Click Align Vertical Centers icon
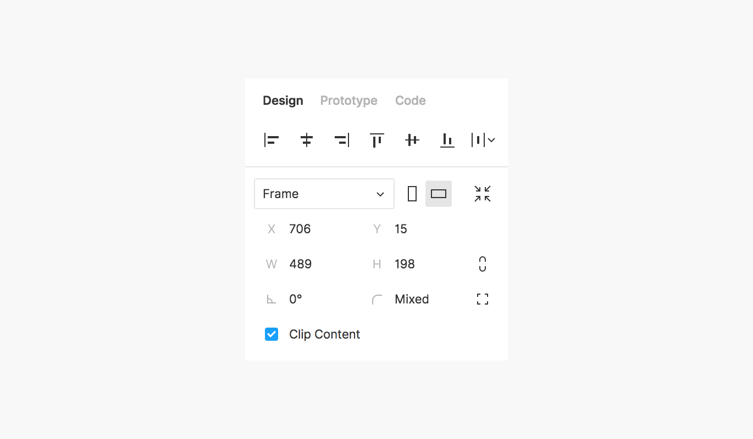Screen dimensions: 753x439 click(412, 140)
